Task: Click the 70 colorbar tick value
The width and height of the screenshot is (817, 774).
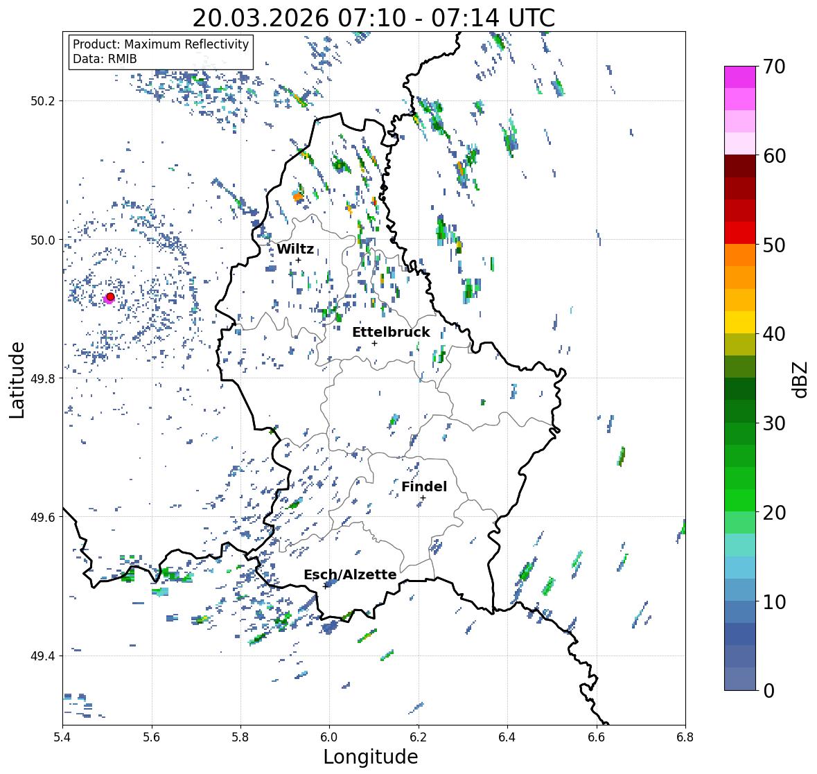Action: 774,67
